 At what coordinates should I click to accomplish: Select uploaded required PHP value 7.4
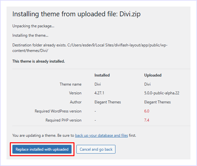(146, 120)
